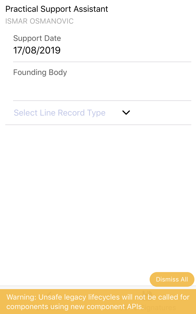Tap the Practical Support Assistant title
The image size is (196, 314).
[x=57, y=9]
